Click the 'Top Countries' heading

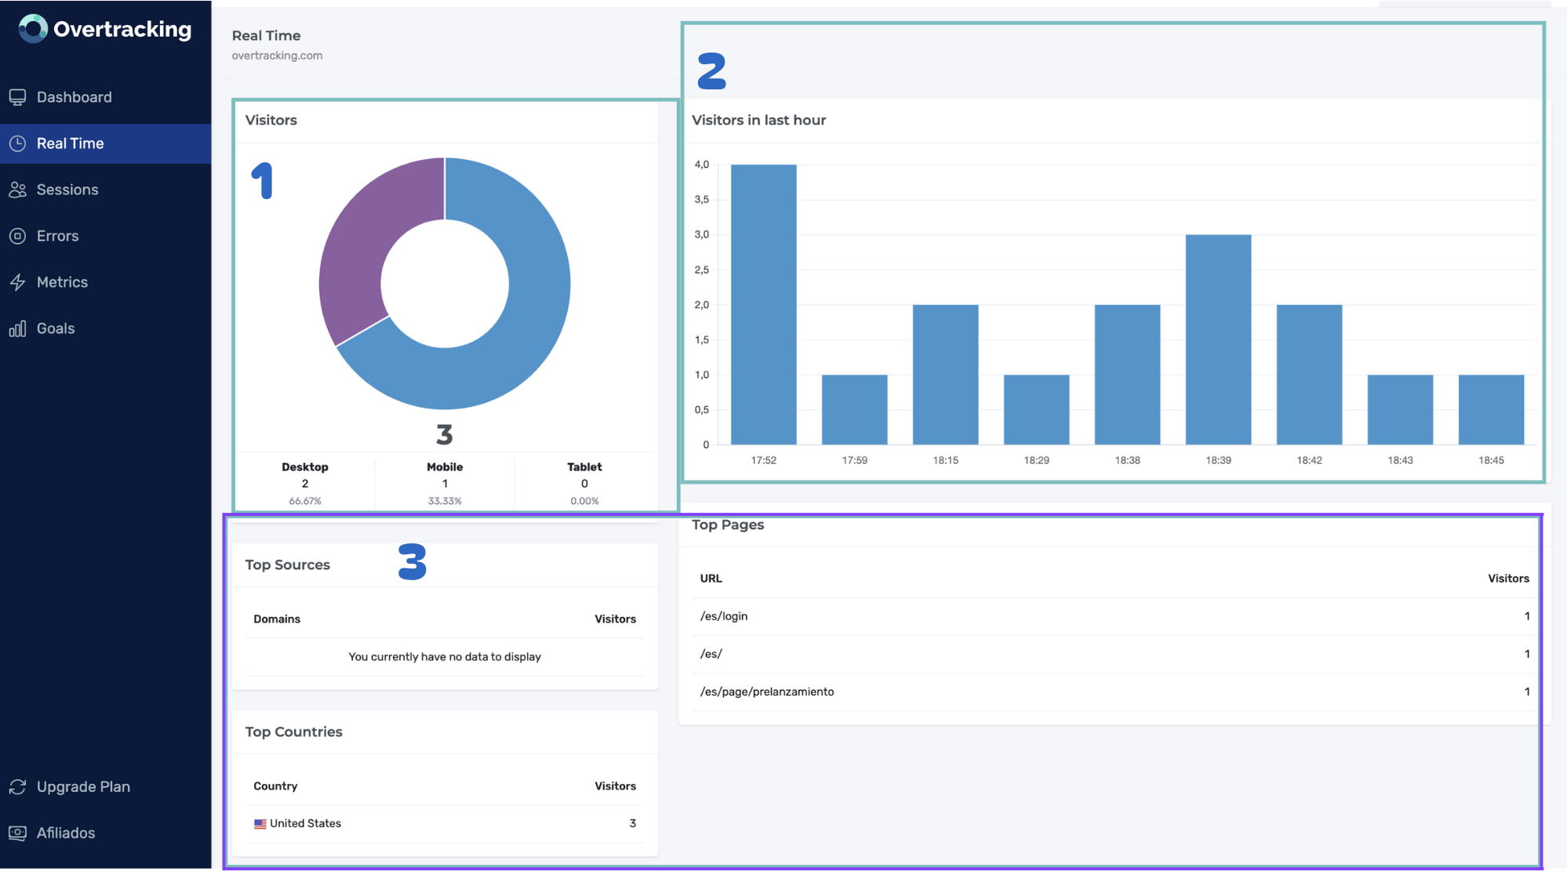click(x=293, y=732)
